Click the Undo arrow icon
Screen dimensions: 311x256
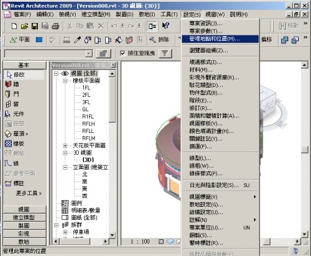[114, 26]
